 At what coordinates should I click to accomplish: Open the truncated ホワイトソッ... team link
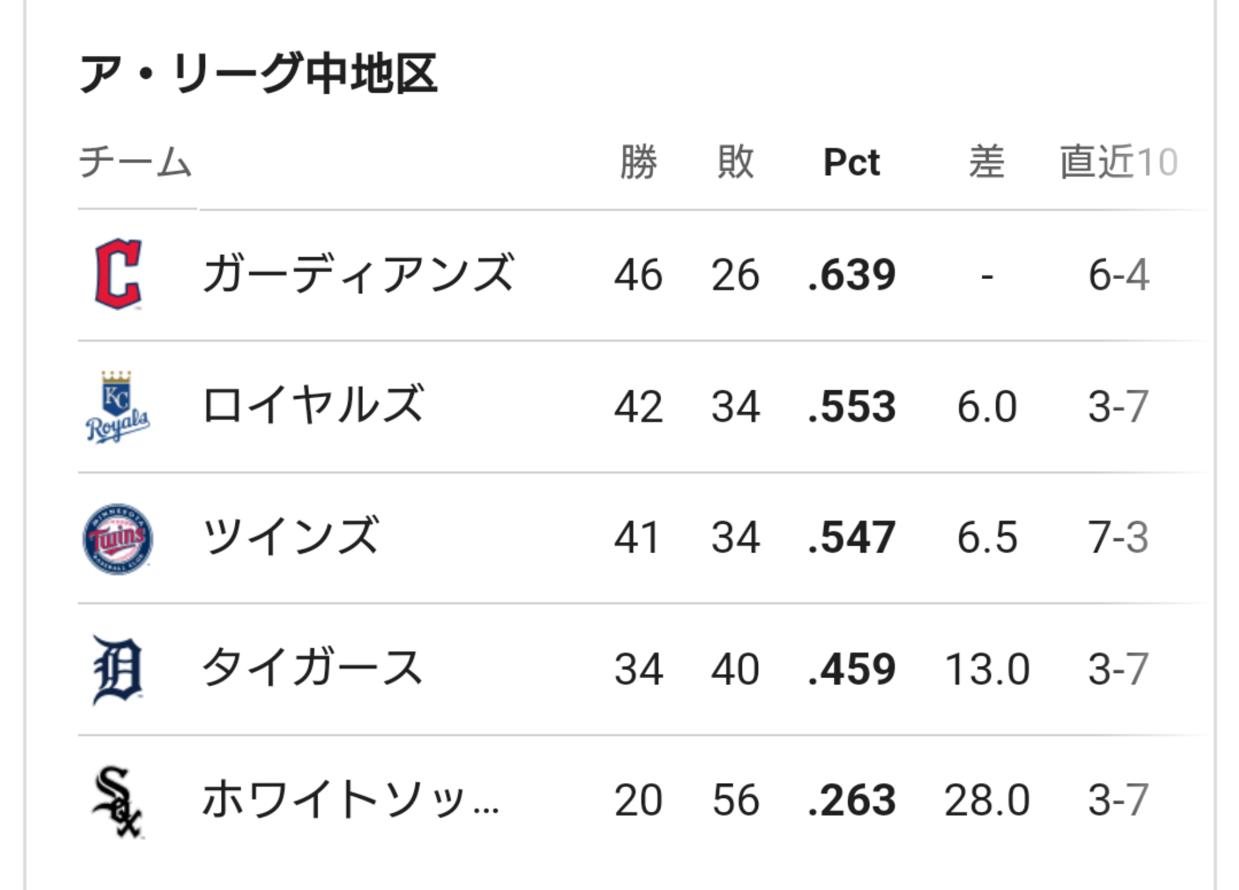pos(350,801)
